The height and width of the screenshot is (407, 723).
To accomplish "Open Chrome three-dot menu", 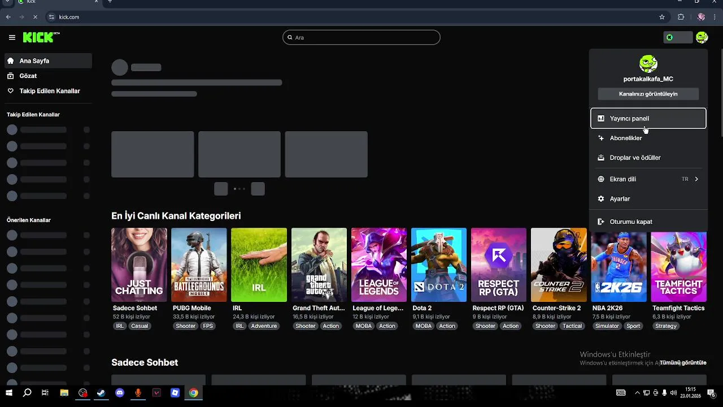I will pos(715,17).
